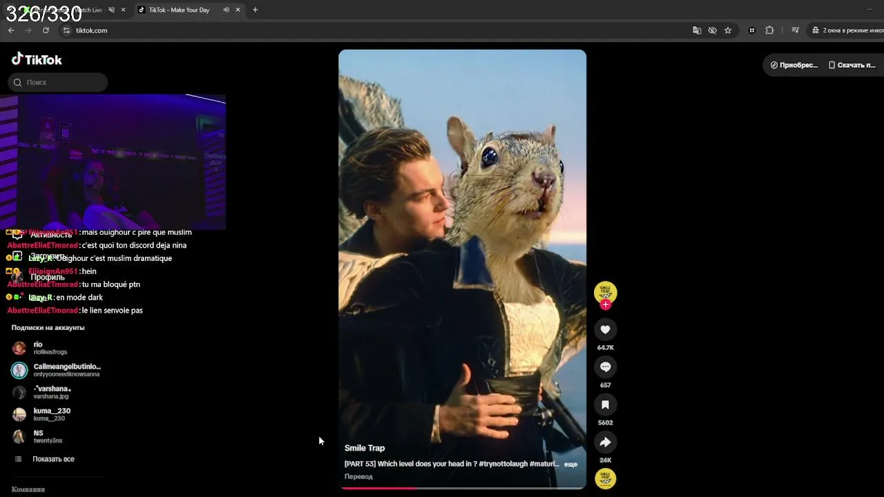Minimize the browser window

pyautogui.click(x=869, y=10)
